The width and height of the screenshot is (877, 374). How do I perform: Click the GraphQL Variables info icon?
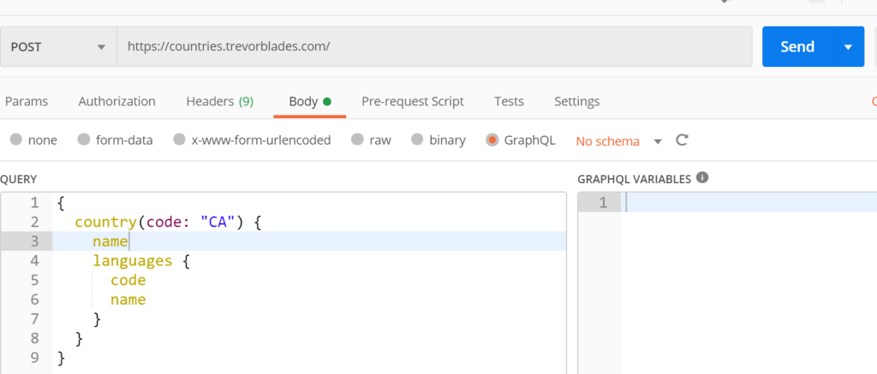pos(702,178)
